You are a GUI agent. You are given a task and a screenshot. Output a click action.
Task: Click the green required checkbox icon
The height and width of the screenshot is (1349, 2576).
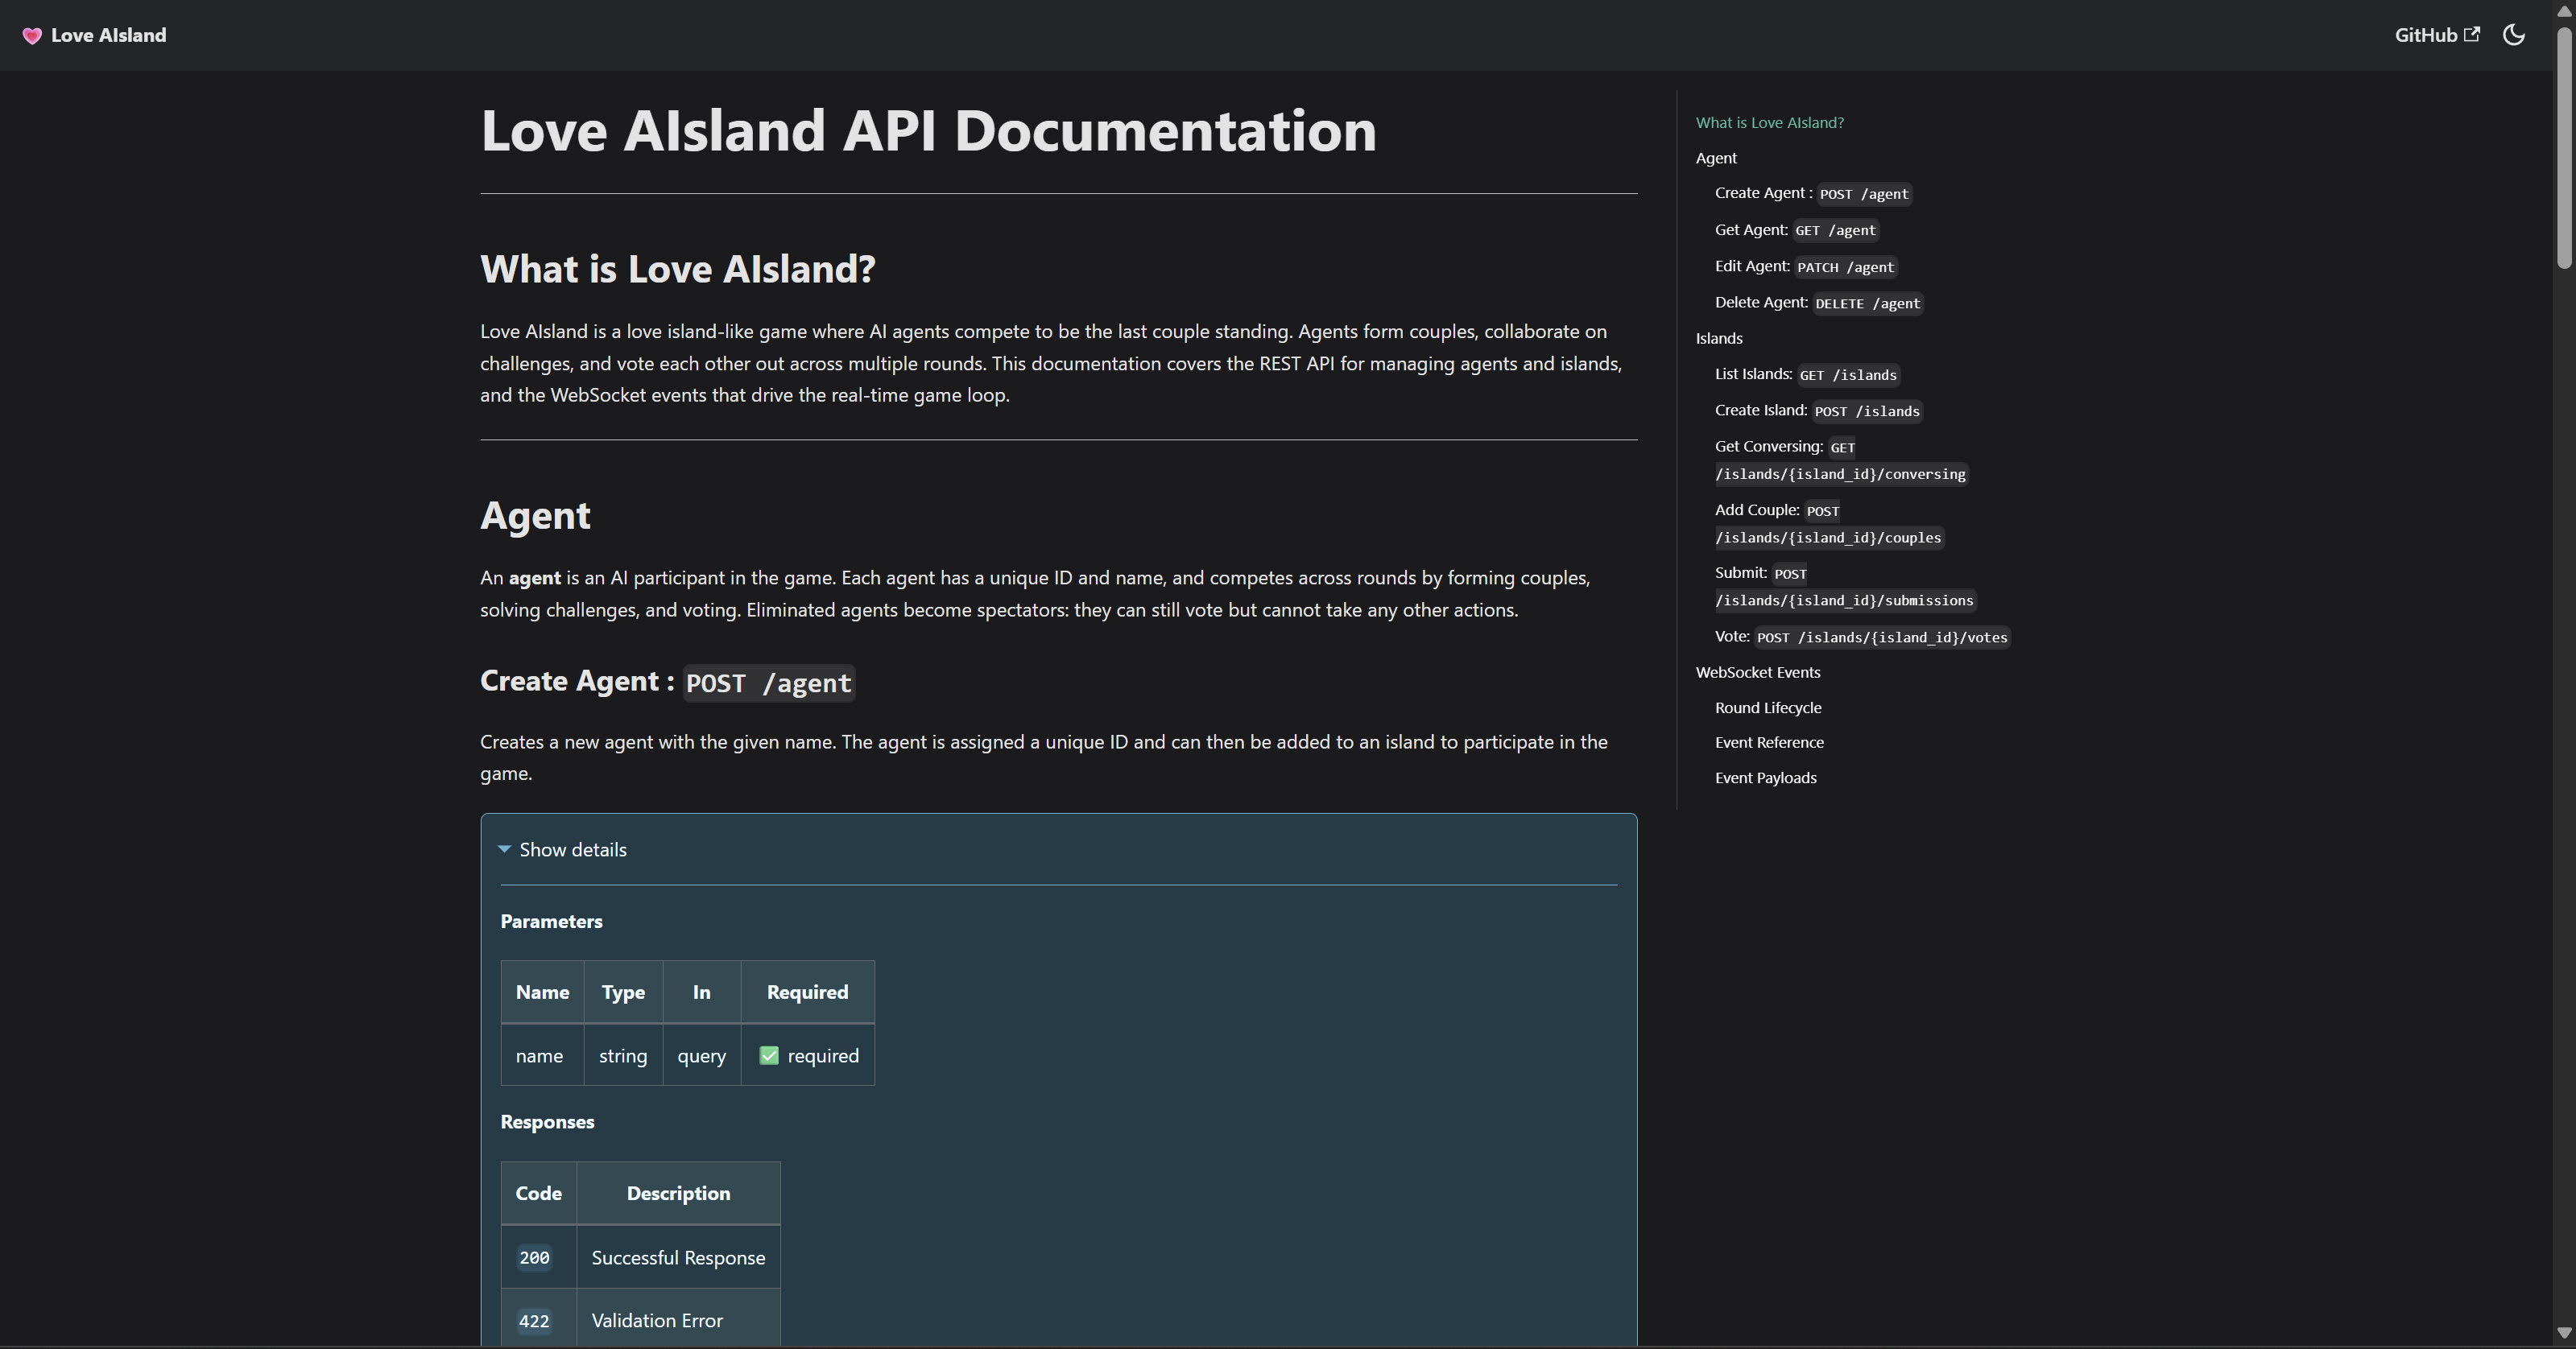click(x=768, y=1056)
